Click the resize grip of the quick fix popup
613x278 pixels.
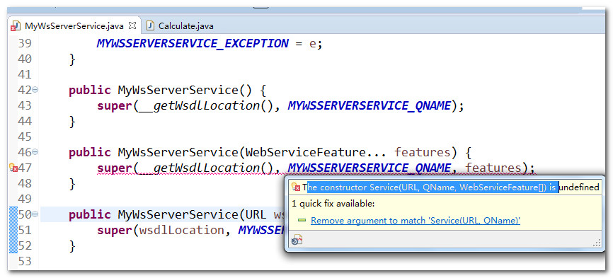coord(597,243)
